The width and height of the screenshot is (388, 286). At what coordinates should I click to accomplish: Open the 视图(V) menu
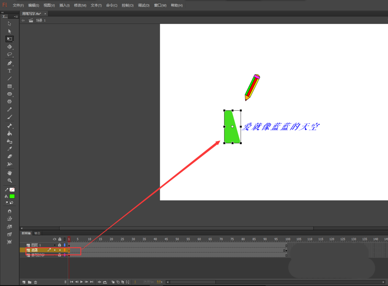49,5
